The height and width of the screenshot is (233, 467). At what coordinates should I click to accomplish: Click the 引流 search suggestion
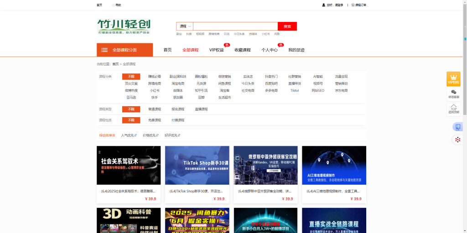227,34
